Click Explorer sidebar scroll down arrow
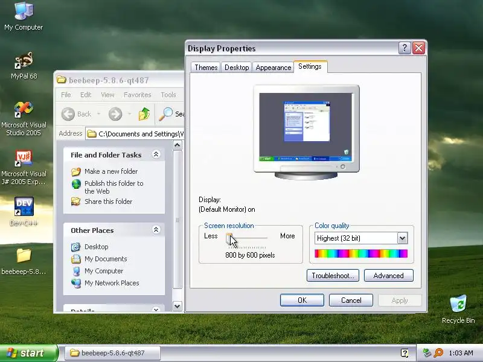483x362 pixels. click(x=178, y=306)
